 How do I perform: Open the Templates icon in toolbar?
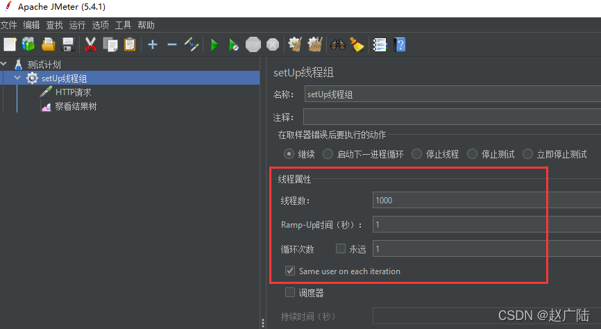[x=28, y=44]
